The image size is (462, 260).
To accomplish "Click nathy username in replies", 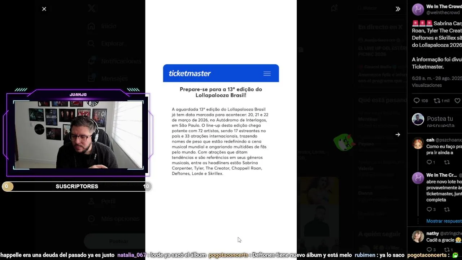I will coord(432,234).
